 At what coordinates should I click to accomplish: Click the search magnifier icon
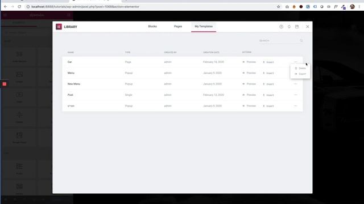coord(301,40)
